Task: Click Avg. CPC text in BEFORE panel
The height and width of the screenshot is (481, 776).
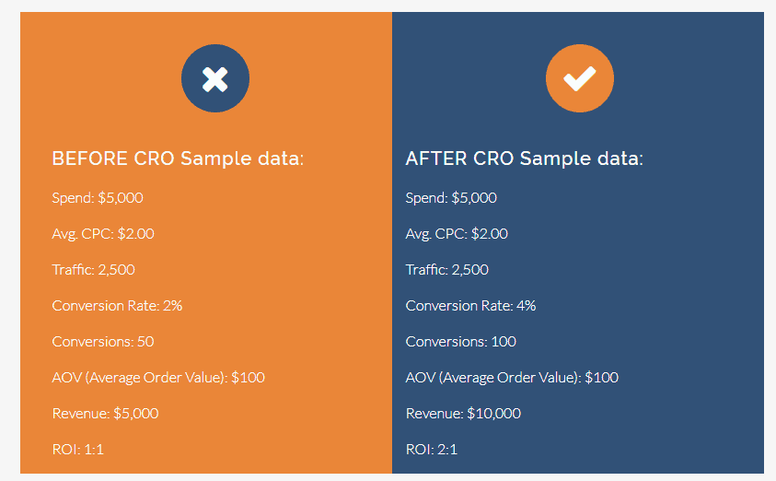Action: [x=103, y=234]
